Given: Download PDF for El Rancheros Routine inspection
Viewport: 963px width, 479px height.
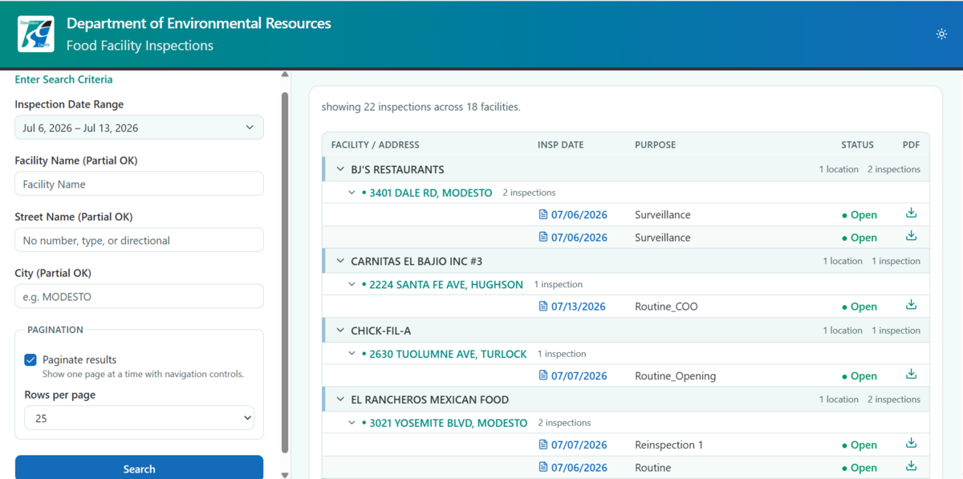Looking at the screenshot, I should [x=911, y=466].
